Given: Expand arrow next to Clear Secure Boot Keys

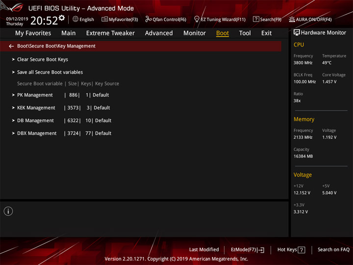Looking at the screenshot, I should [x=13, y=59].
